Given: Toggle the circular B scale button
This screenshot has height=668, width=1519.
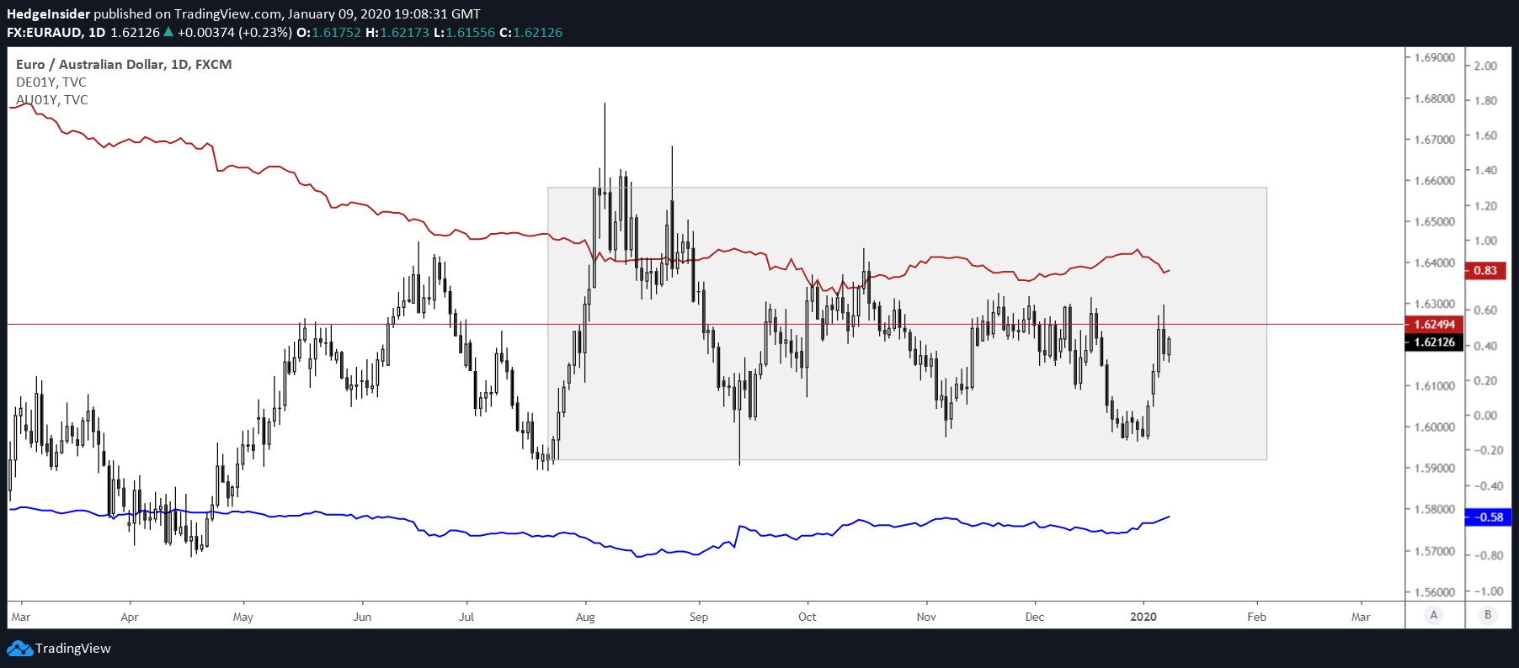Looking at the screenshot, I should 1487,615.
